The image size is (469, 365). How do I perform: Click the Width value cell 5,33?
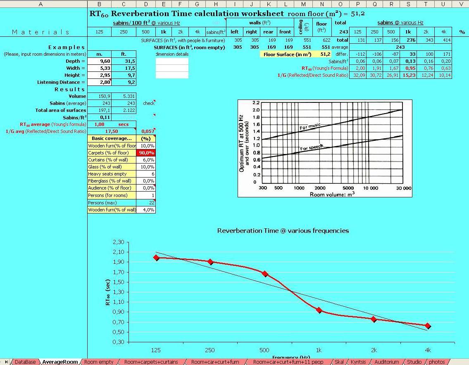click(99, 68)
